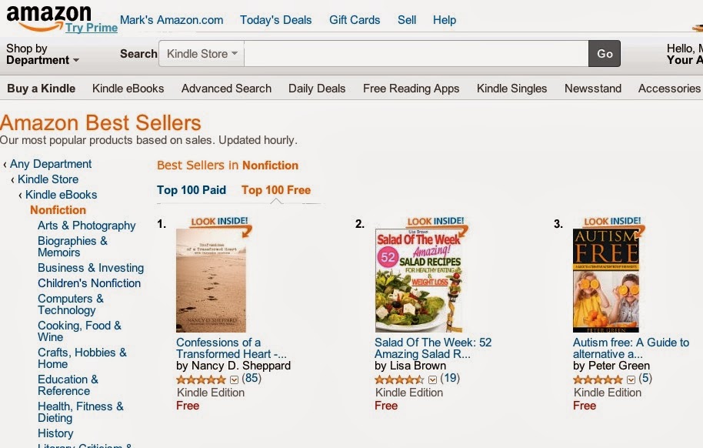Click Look Inside badge on Confessions book
This screenshot has width=703, height=448.
221,222
